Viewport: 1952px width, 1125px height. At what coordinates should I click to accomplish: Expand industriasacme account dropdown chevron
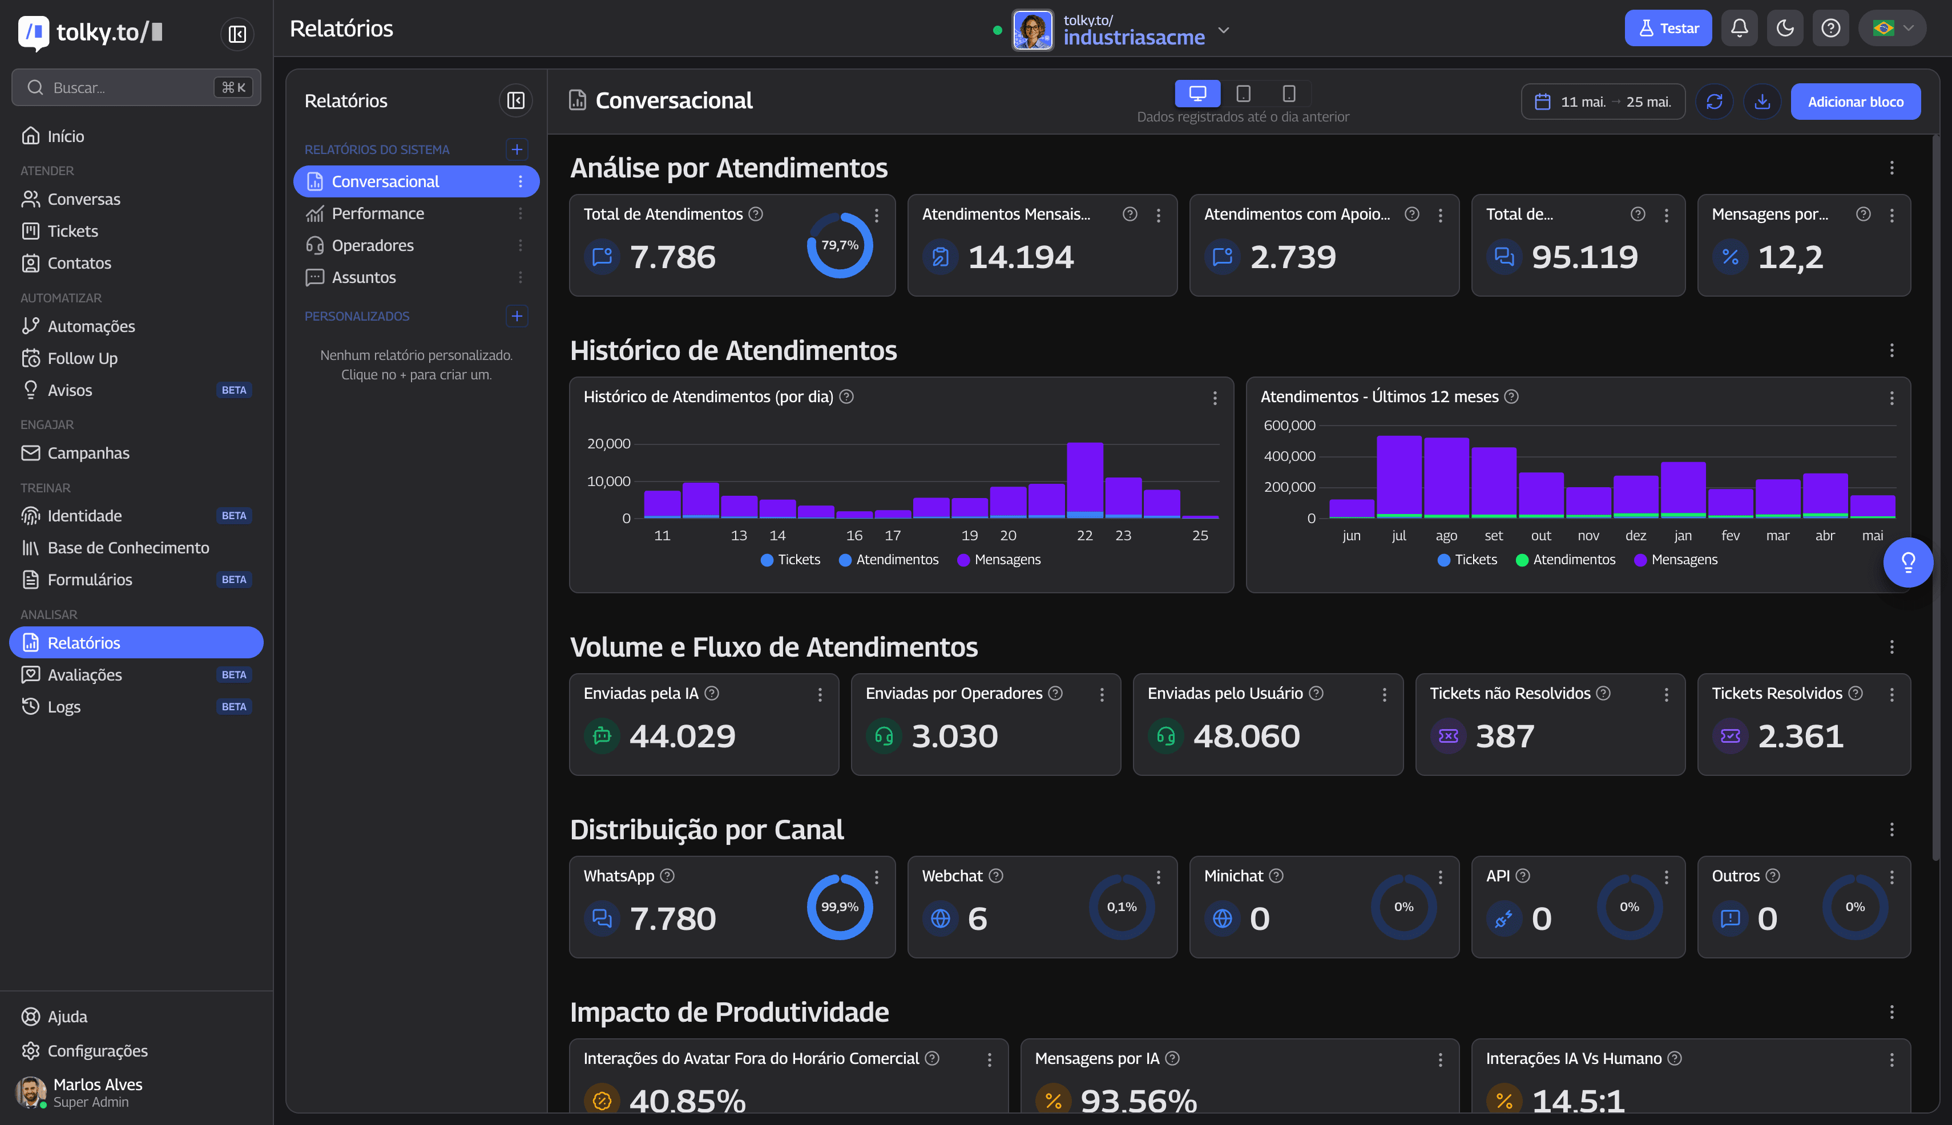(x=1223, y=30)
